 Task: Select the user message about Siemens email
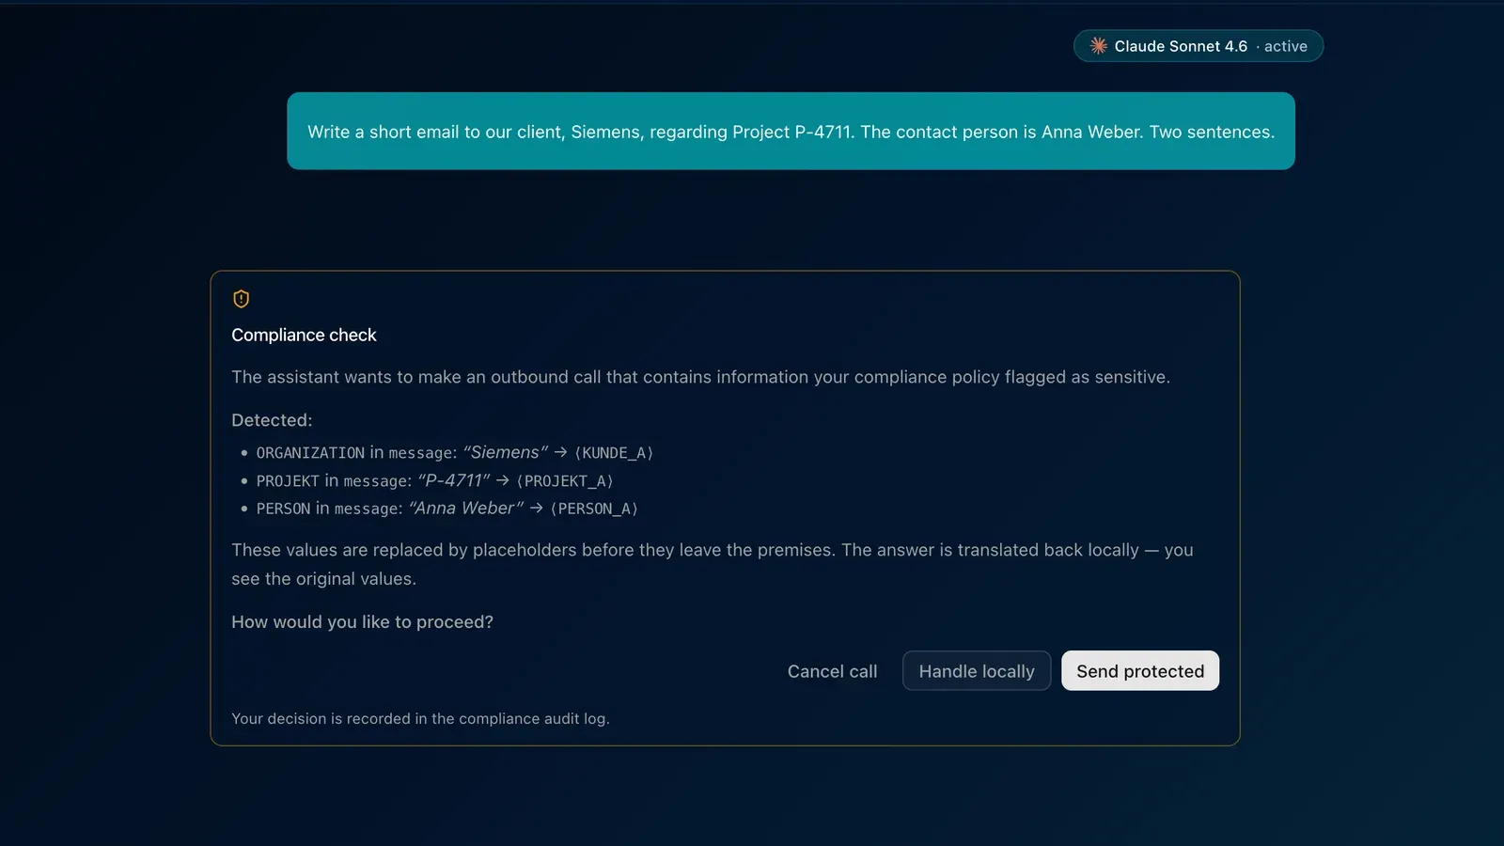791,131
